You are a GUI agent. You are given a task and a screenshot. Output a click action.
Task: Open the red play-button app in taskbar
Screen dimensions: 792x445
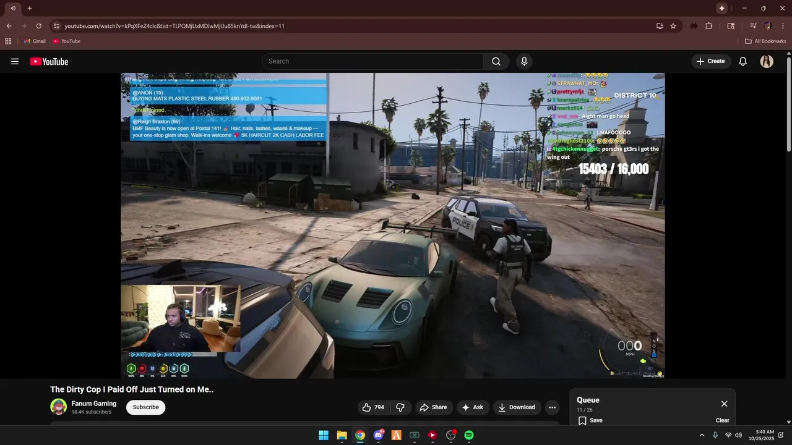click(433, 435)
